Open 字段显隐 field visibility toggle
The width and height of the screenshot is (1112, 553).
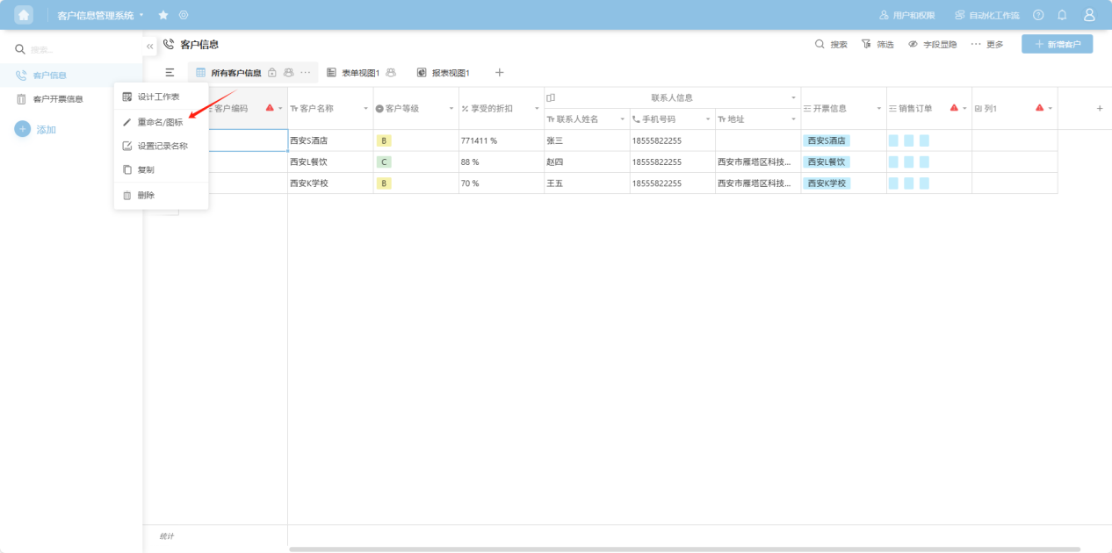933,44
